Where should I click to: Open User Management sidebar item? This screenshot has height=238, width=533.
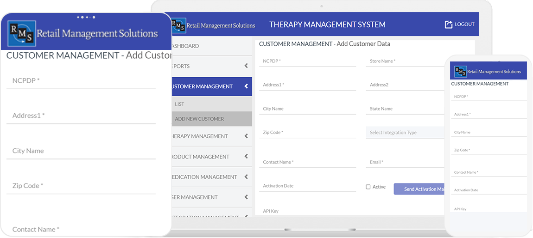[x=211, y=197]
